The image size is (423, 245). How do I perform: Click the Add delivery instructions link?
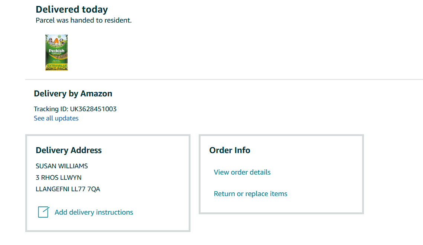(x=94, y=212)
